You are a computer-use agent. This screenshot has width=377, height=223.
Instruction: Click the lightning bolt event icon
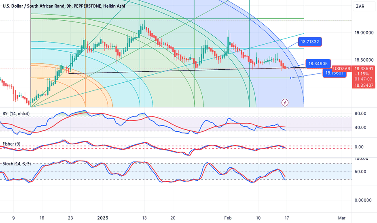tap(285, 103)
